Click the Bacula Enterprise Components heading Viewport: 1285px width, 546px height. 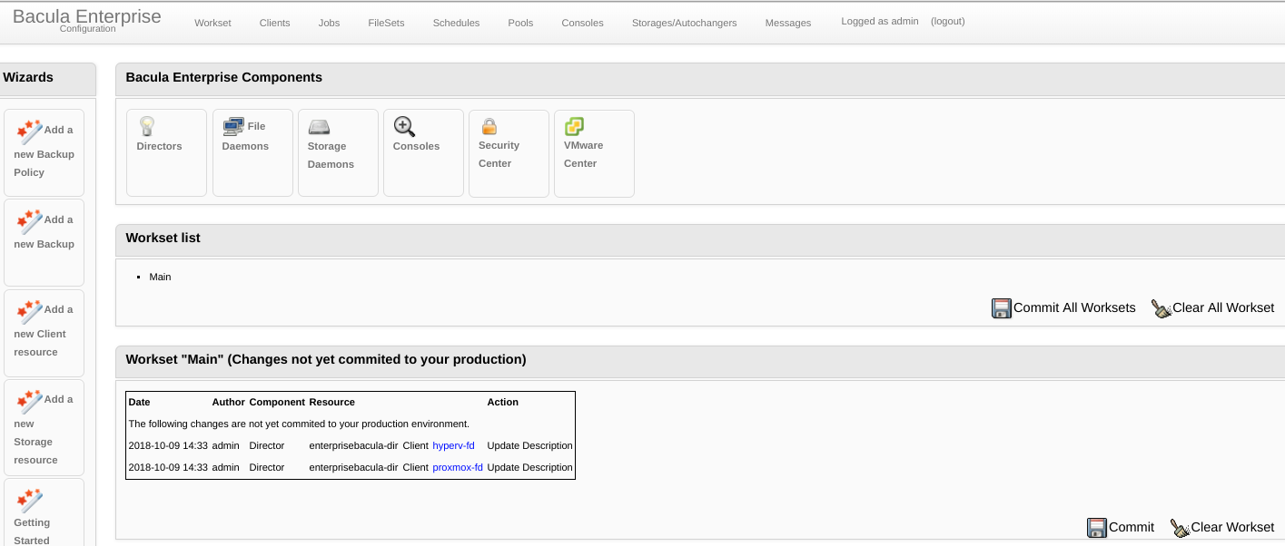click(x=223, y=77)
